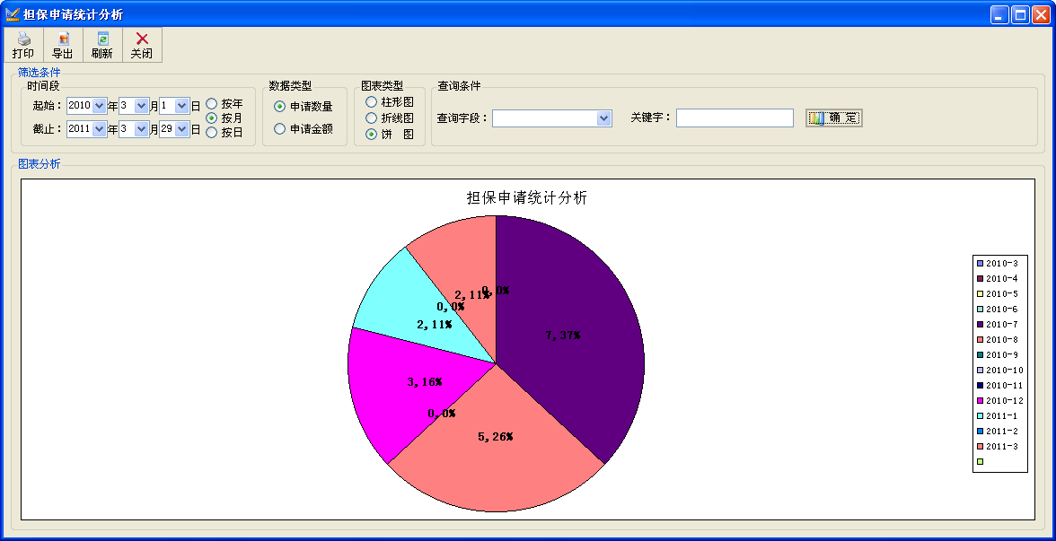Click the 2010-8 legend entry
This screenshot has width=1056, height=541.
tap(998, 340)
